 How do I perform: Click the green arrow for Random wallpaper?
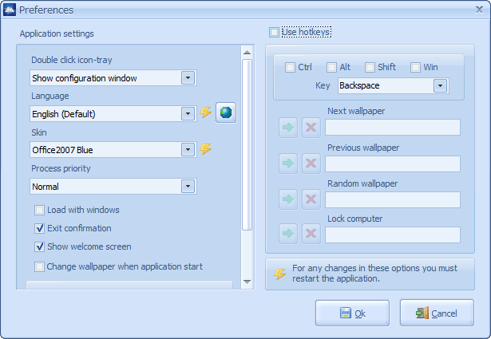[288, 199]
